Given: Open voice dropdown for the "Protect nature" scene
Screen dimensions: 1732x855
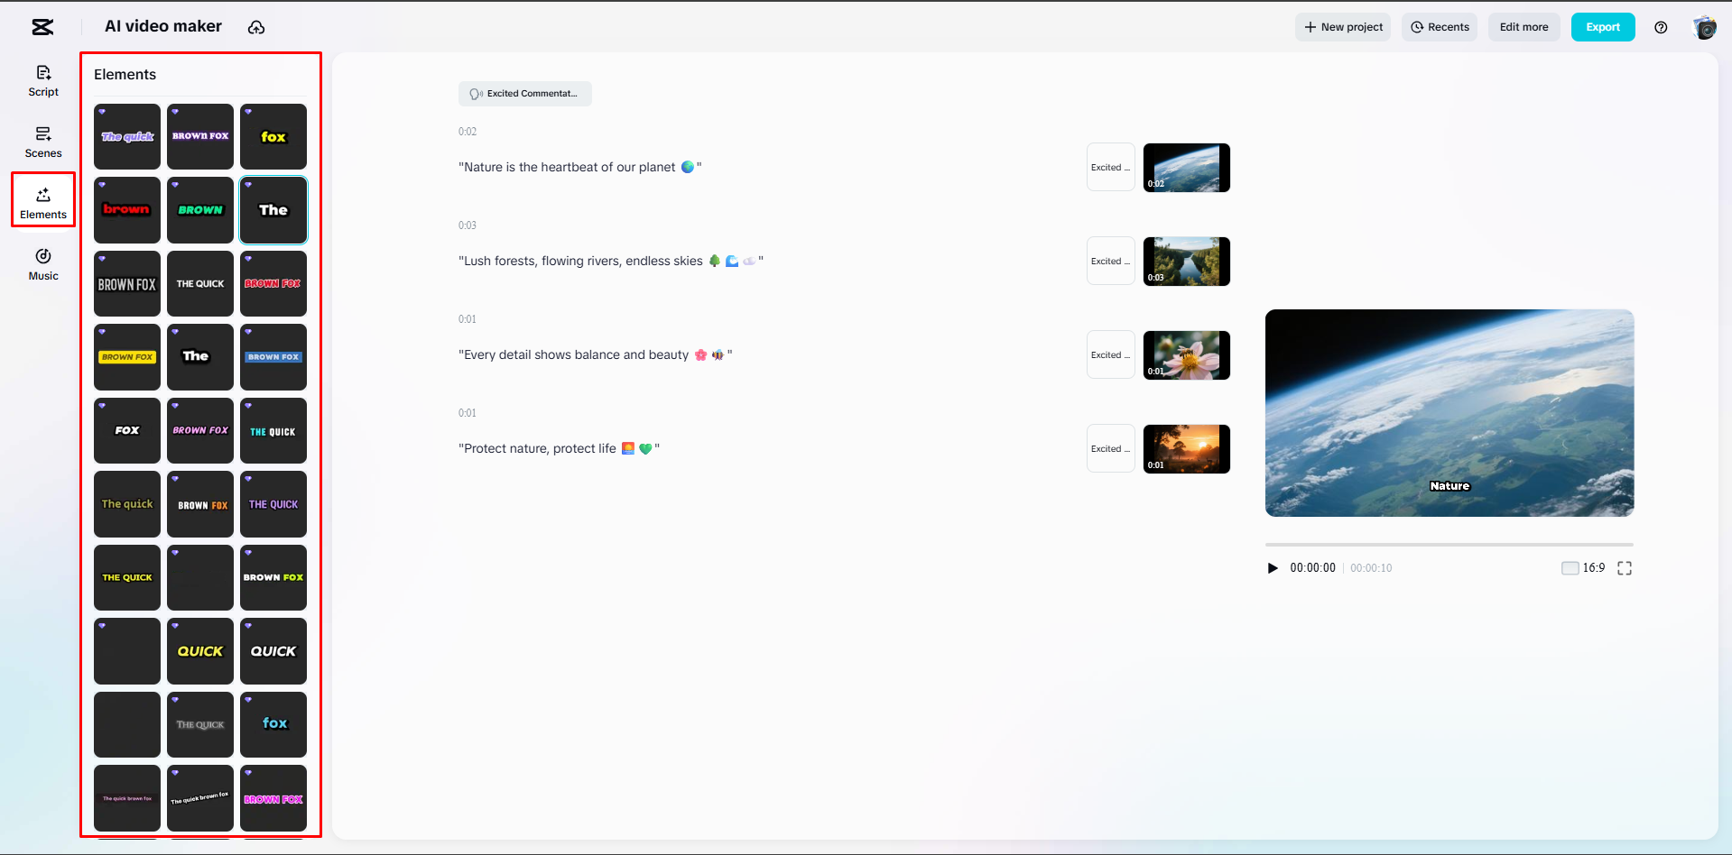Looking at the screenshot, I should [1110, 448].
